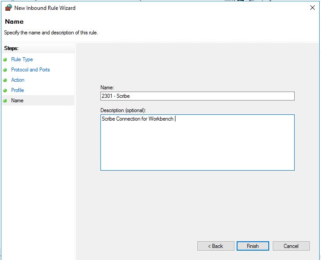Click the green bullet beside Profile step
321x260 pixels.
point(5,90)
